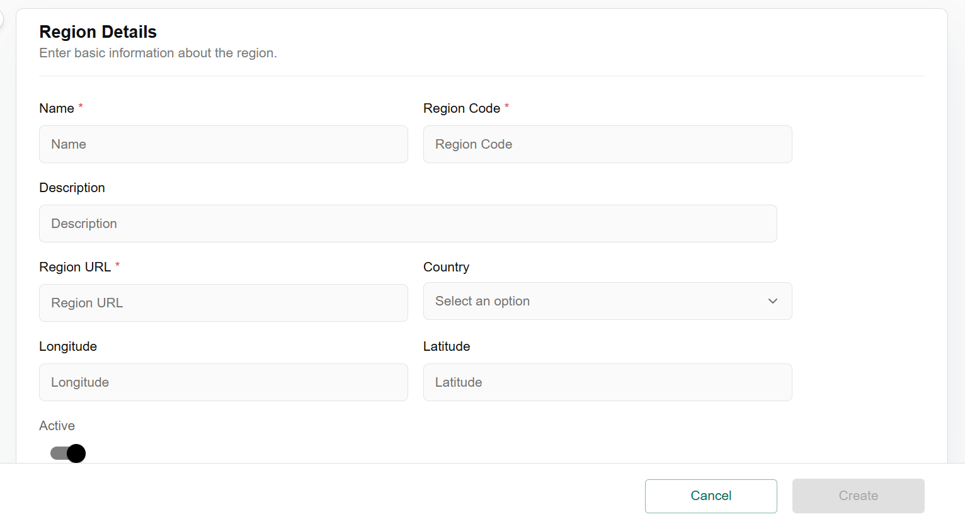The height and width of the screenshot is (524, 965).
Task: Toggle the Active switch
Action: (68, 453)
